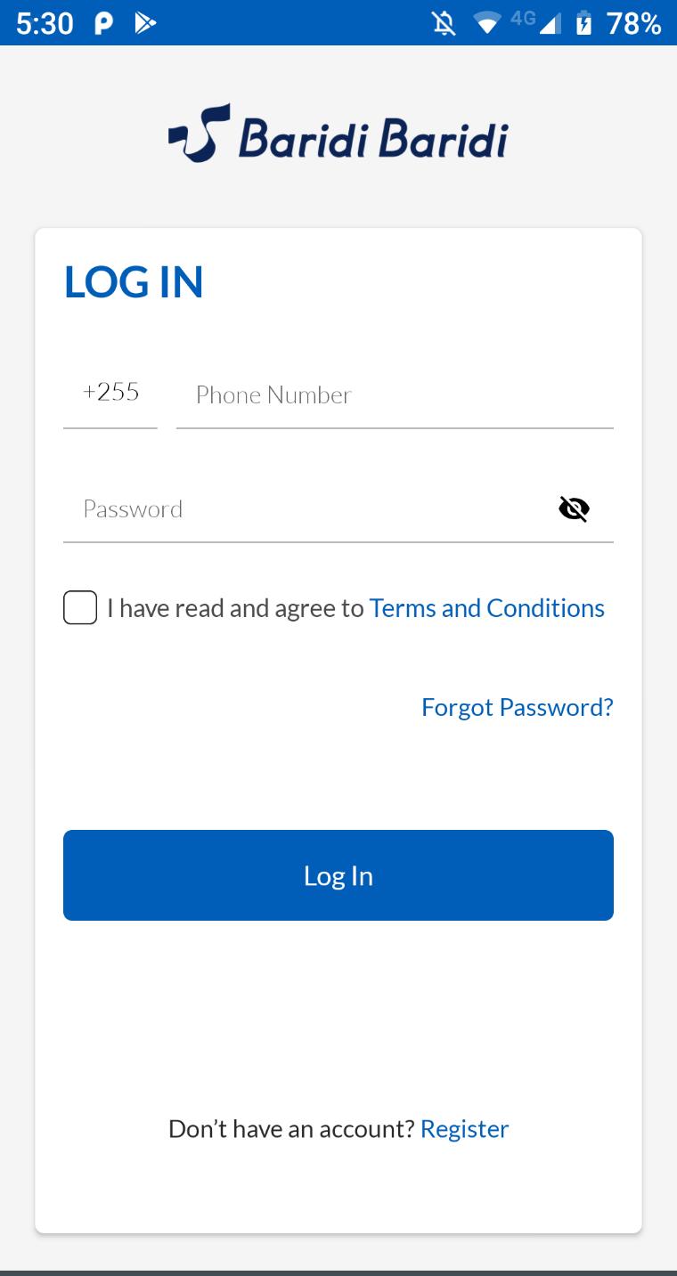
Task: Tap the Play Store notification icon
Action: pyautogui.click(x=145, y=24)
